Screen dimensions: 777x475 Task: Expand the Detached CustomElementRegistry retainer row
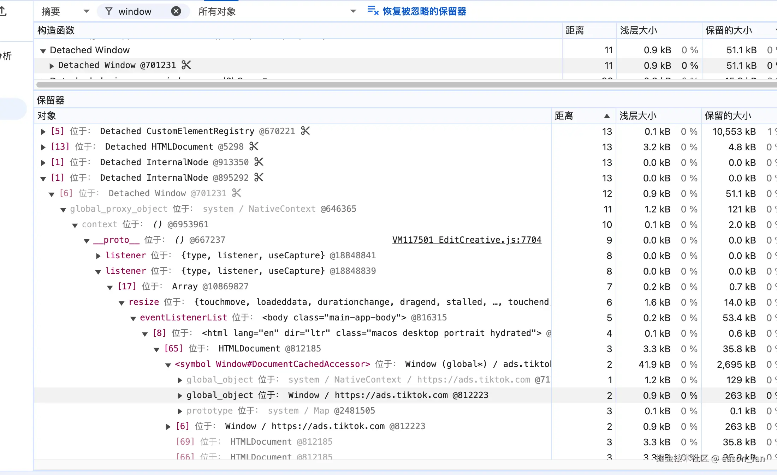click(43, 132)
